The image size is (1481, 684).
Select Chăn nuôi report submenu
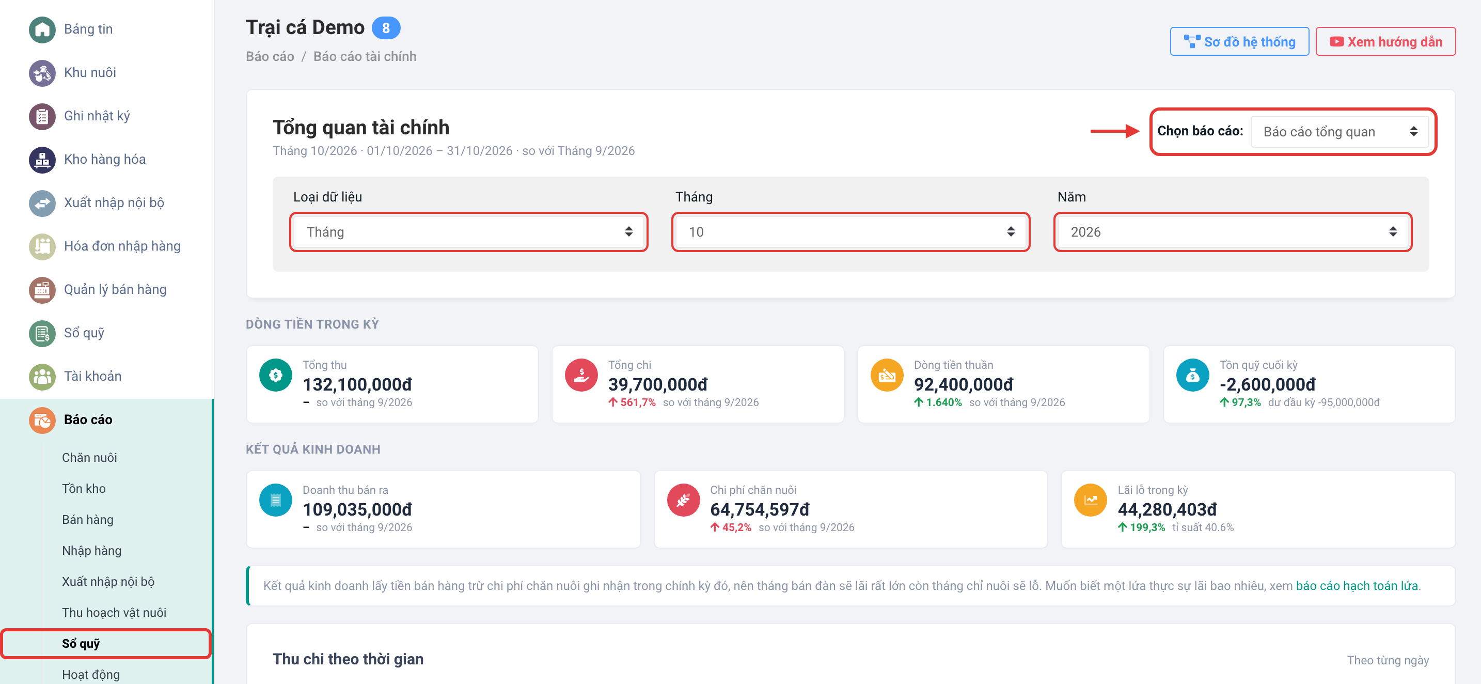90,457
